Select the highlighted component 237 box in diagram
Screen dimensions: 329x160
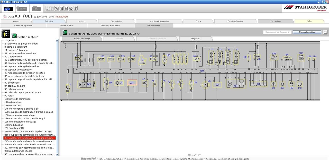(133, 83)
